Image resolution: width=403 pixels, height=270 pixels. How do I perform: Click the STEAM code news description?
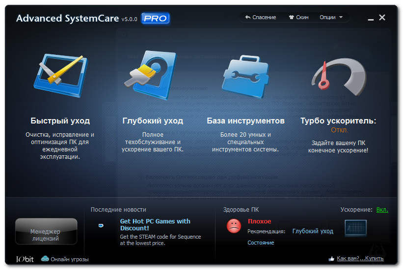(x=161, y=240)
